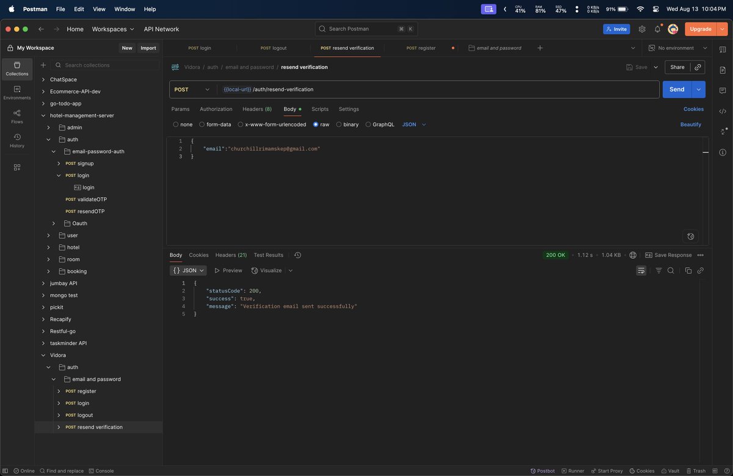Open the code snippet icon in right sidebar

click(723, 111)
